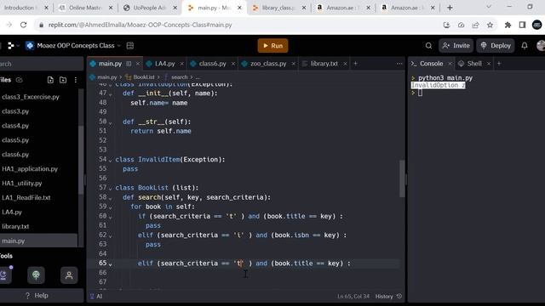
Task: Close the library.txt editor tab
Action: (345, 64)
